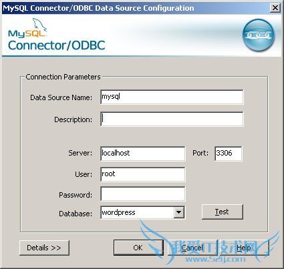Open the Database dropdown arrow
284x269 pixels.
click(x=179, y=212)
